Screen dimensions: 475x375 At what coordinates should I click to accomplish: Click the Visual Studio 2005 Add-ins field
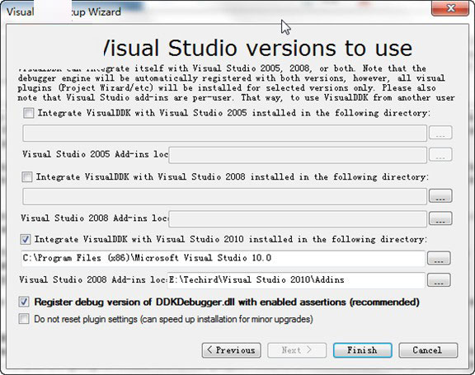point(298,155)
